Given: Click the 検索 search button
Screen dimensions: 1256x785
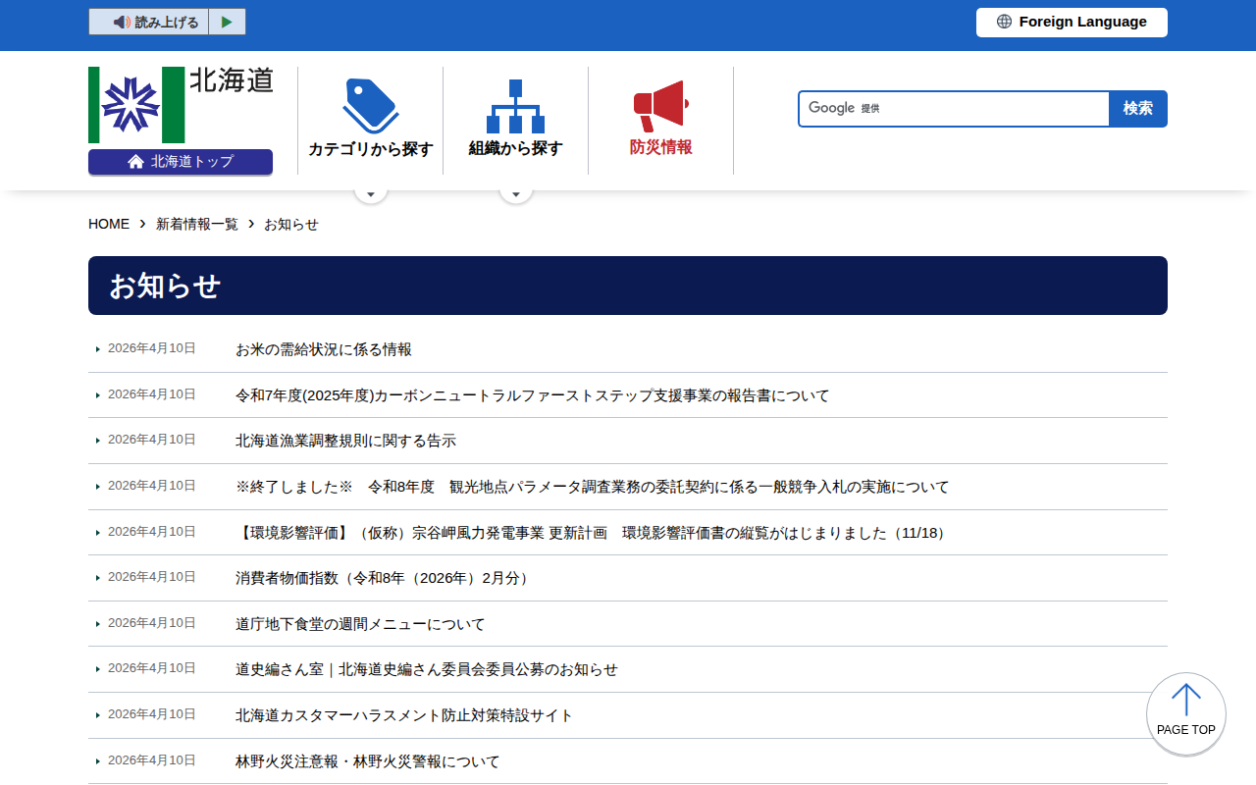Looking at the screenshot, I should click(x=1138, y=109).
